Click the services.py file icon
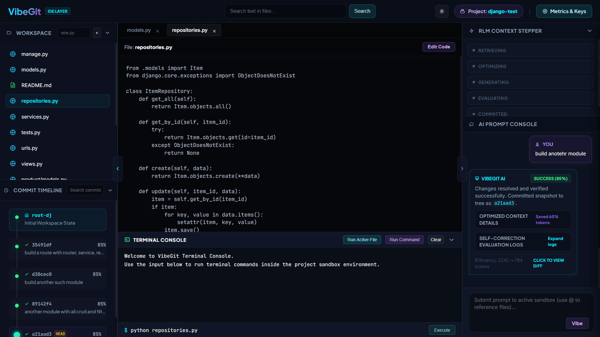600x337 pixels. (13, 117)
